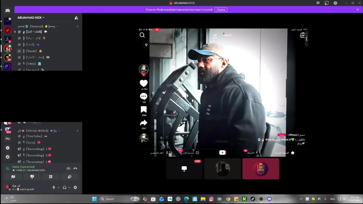Viewport: 363px width, 204px height.
Task: Open comments bubble showing 128
Action: (x=144, y=96)
